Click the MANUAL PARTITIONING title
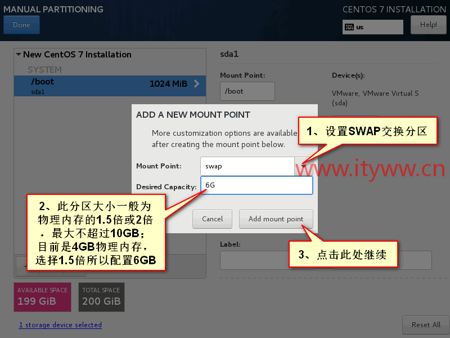450x338 pixels. (53, 9)
